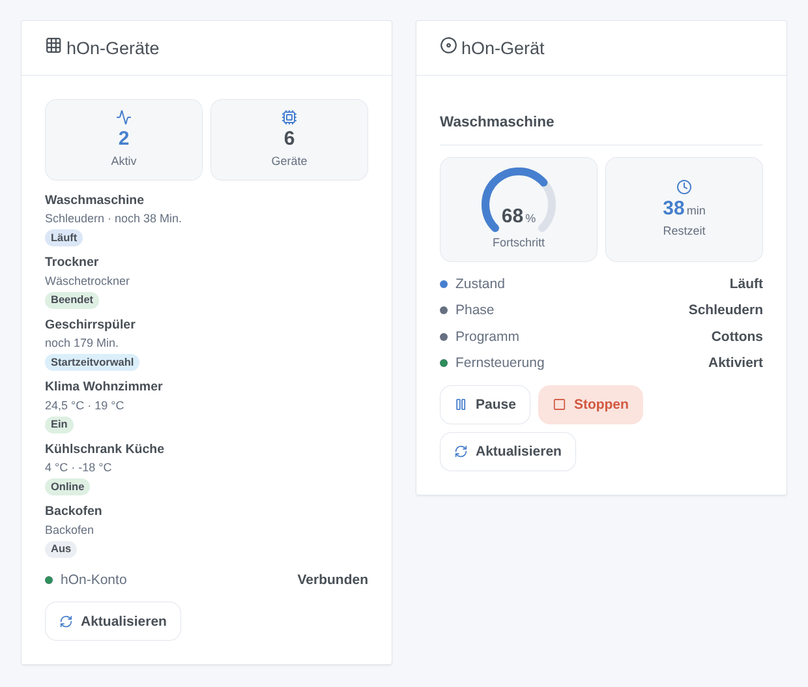This screenshot has height=687, width=808.
Task: Click refresh icon in devices list Aktualisieren button
Action: [66, 622]
